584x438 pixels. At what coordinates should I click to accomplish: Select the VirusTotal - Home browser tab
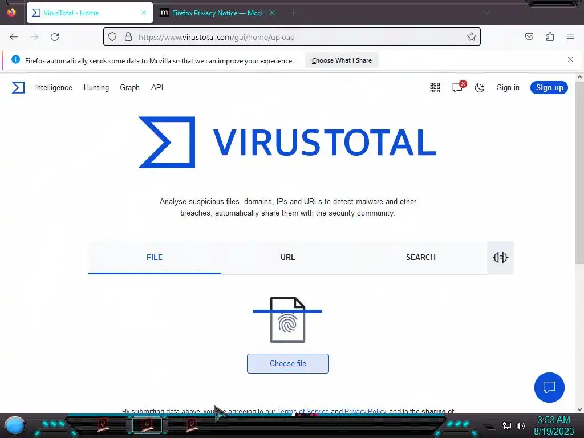click(90, 13)
